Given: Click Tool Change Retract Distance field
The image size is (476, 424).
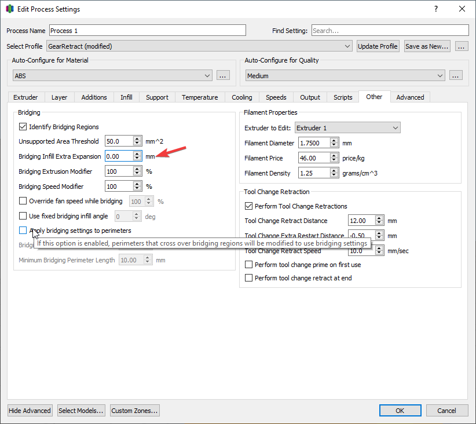Looking at the screenshot, I should click(361, 221).
